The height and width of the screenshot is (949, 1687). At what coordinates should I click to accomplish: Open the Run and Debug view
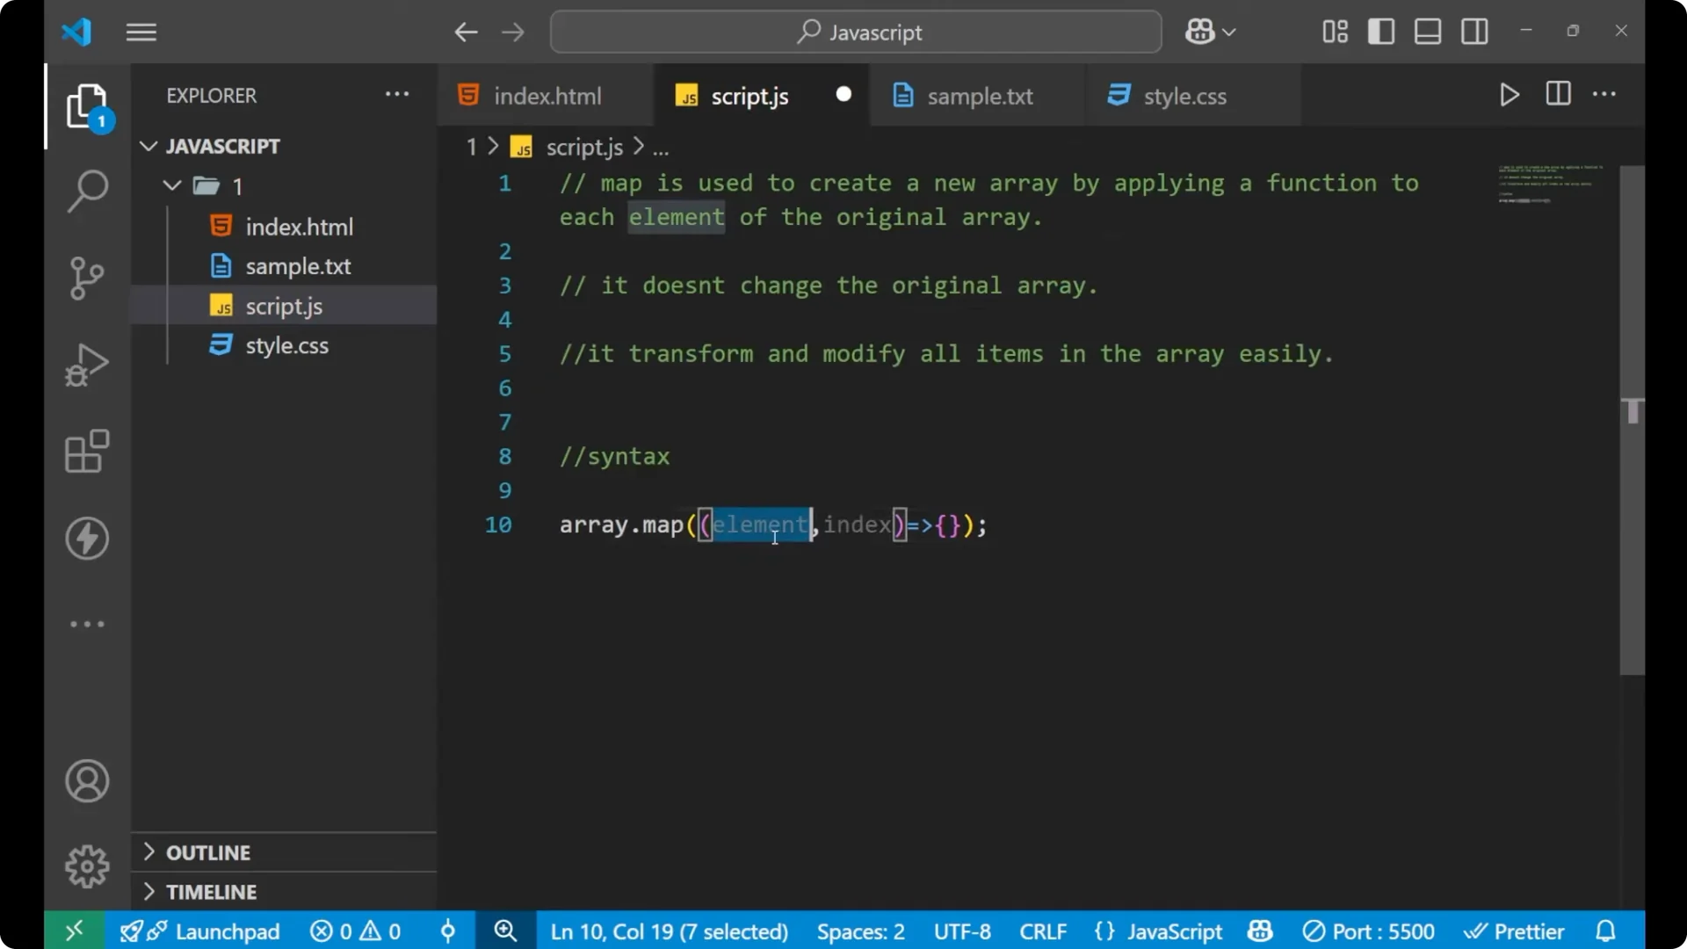pyautogui.click(x=86, y=364)
